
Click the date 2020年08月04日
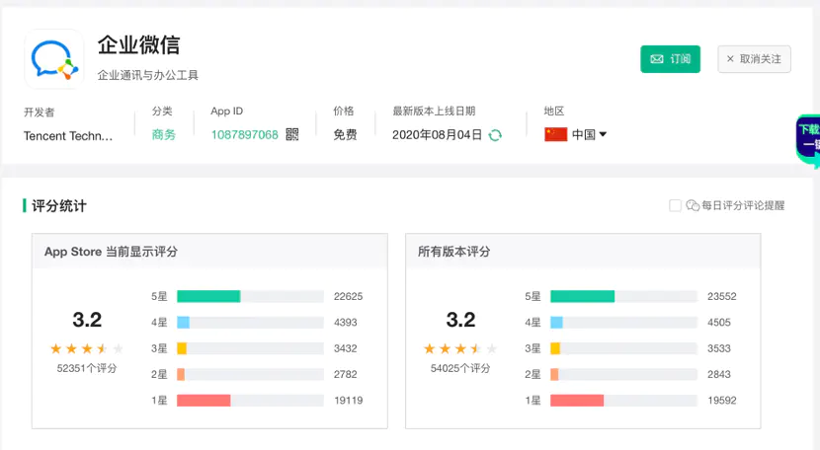tap(438, 135)
